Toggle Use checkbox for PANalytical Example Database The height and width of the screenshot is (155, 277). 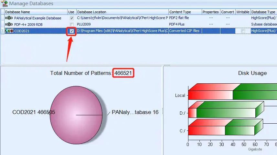(x=72, y=18)
